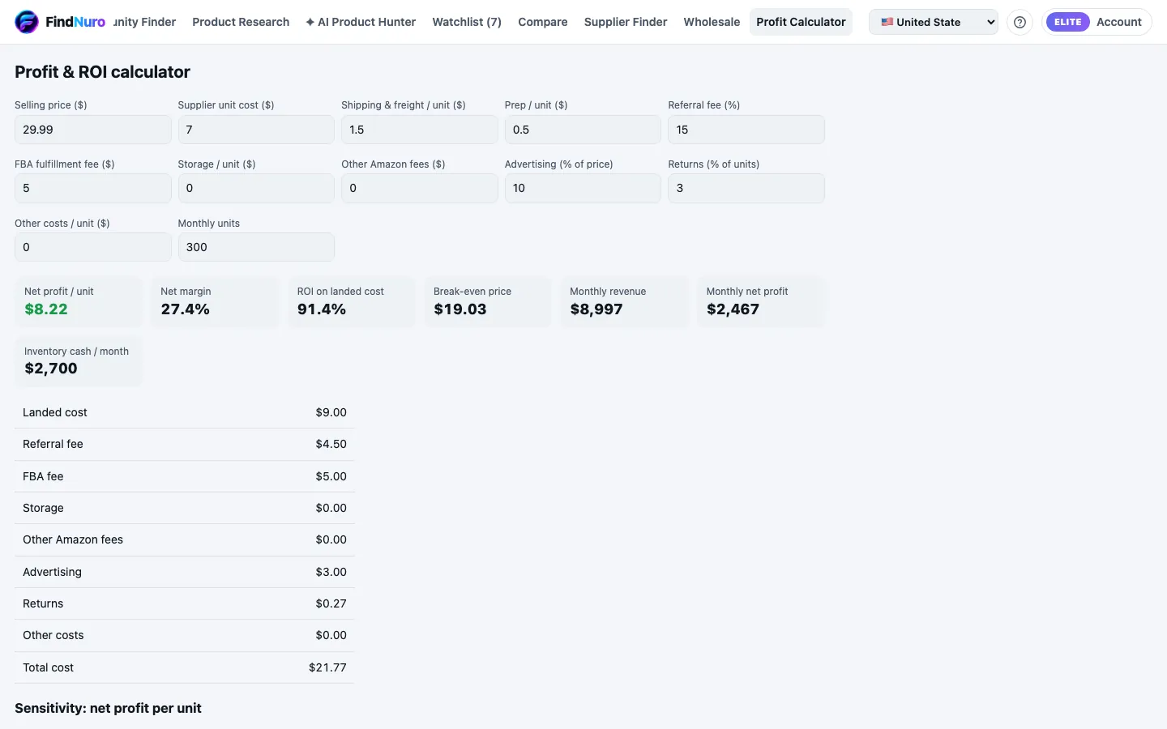Viewport: 1167px width, 729px height.
Task: Edit the Supplier unit cost field
Action: [256, 130]
